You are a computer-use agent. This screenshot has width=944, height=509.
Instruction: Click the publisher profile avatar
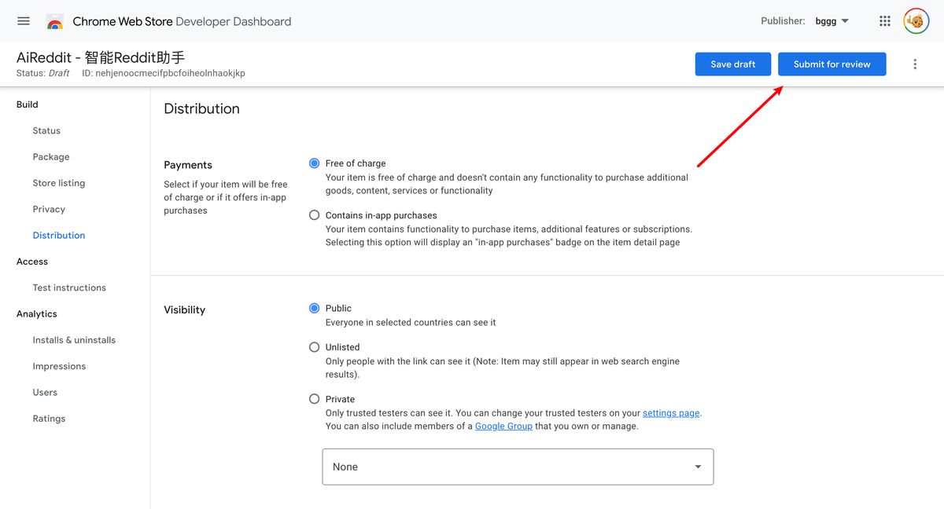point(915,20)
